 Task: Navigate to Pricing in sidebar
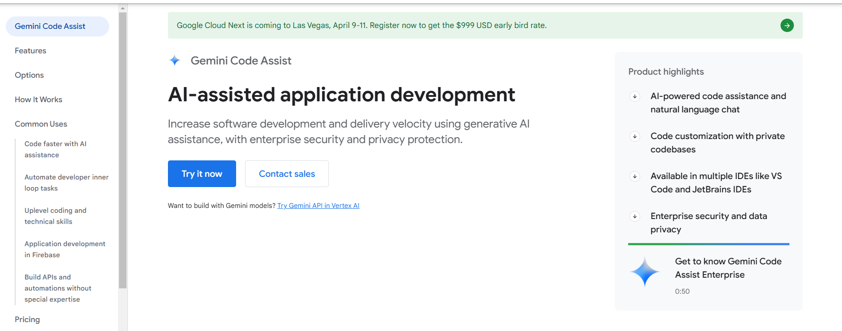(x=27, y=319)
